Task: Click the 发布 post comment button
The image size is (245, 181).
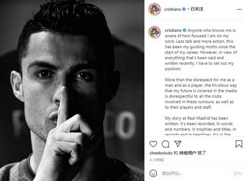Action: coord(238,173)
